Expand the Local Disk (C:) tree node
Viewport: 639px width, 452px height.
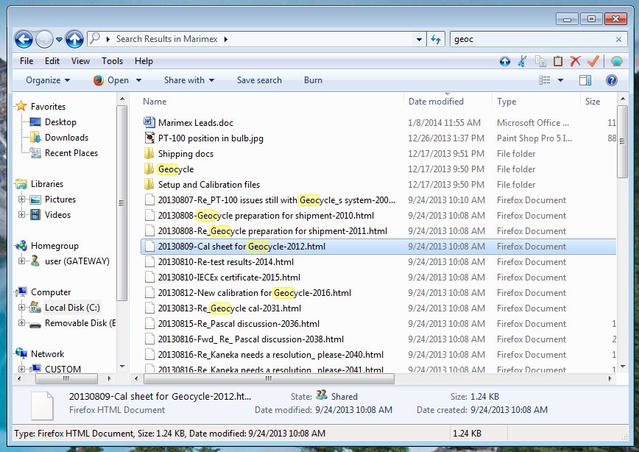click(x=22, y=308)
